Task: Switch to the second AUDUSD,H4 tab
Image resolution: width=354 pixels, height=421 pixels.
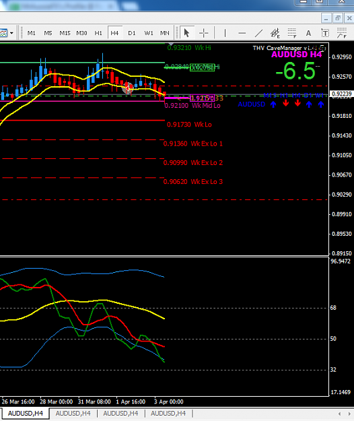Action: (73, 413)
